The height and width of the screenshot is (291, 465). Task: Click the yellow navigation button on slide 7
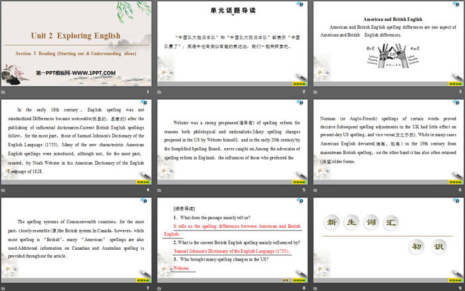(143, 280)
